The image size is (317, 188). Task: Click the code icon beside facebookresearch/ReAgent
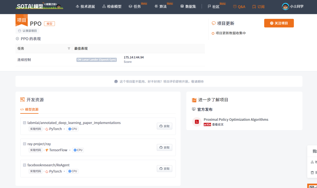[x=24, y=165]
